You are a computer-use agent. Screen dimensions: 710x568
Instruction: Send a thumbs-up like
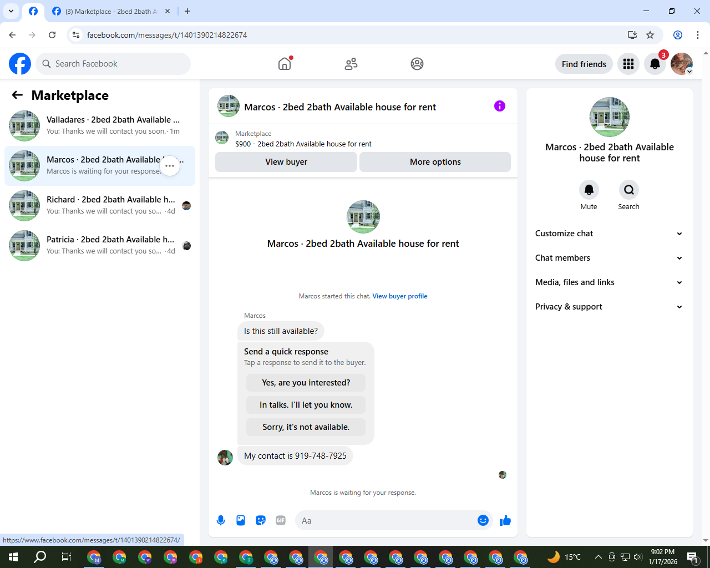coord(505,520)
